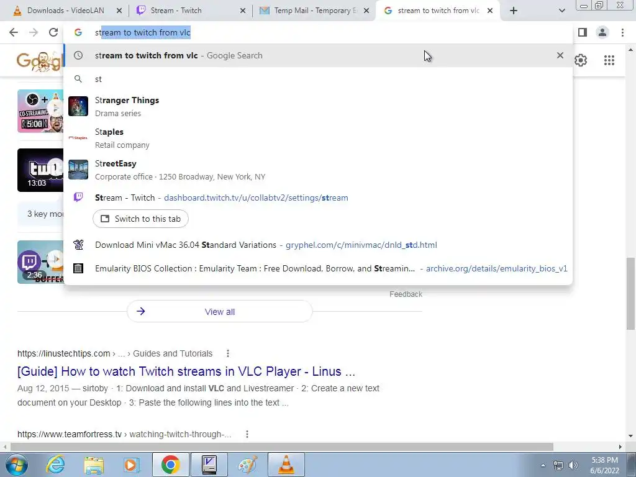Click the archive.org favicon
This screenshot has height=477, width=636.
[78, 268]
